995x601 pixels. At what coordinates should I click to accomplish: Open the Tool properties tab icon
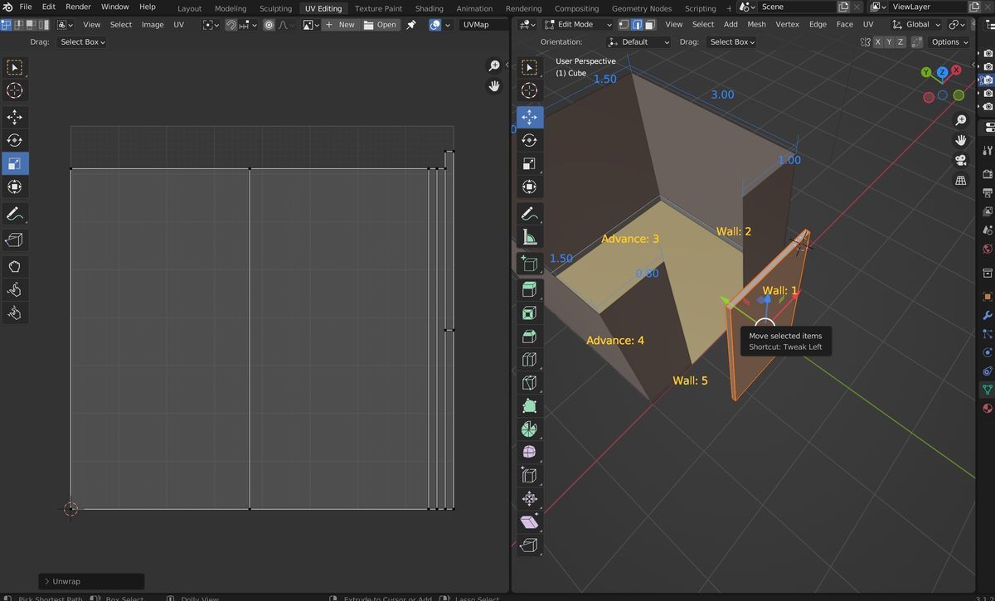[x=988, y=150]
